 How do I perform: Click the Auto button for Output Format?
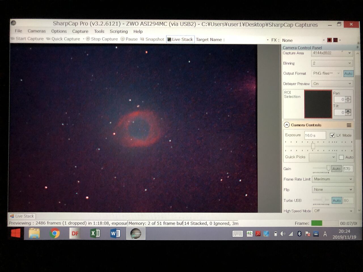point(348,74)
